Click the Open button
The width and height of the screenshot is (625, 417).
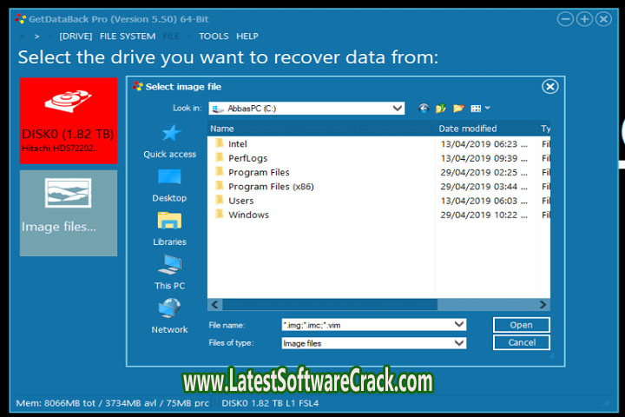521,325
